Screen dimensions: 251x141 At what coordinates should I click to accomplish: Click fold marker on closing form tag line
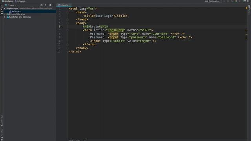click(x=67, y=45)
